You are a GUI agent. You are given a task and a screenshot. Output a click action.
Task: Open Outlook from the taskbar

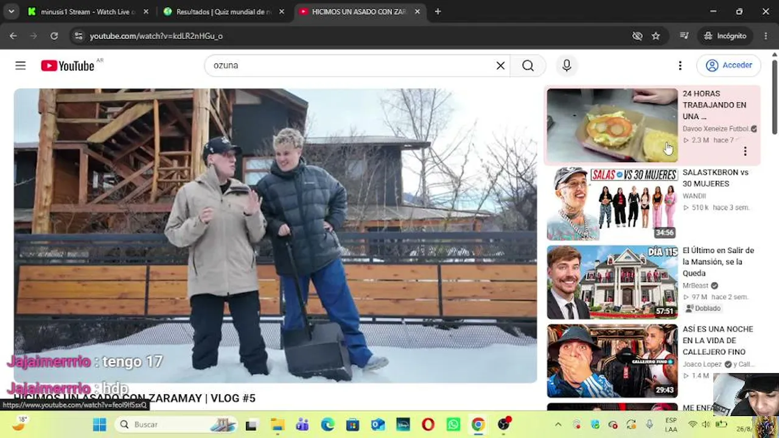point(378,425)
